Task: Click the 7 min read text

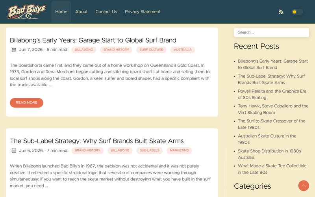Action: point(57,151)
